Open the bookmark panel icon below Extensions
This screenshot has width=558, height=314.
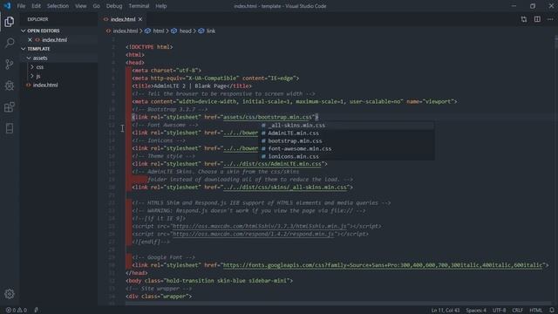click(10, 128)
